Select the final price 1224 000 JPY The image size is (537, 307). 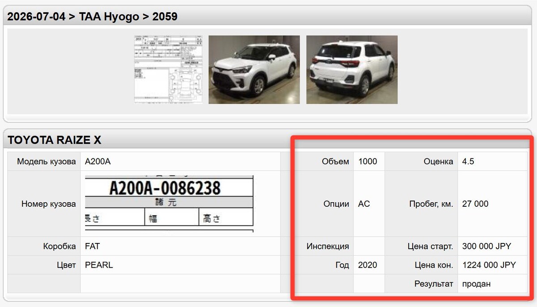[489, 265]
